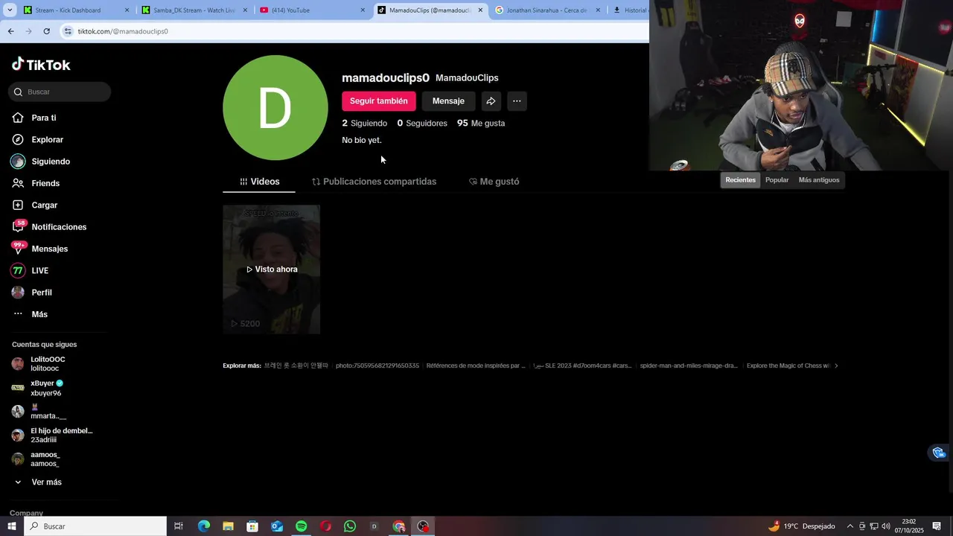Switch to (414) YouTube tab

[x=313, y=10]
